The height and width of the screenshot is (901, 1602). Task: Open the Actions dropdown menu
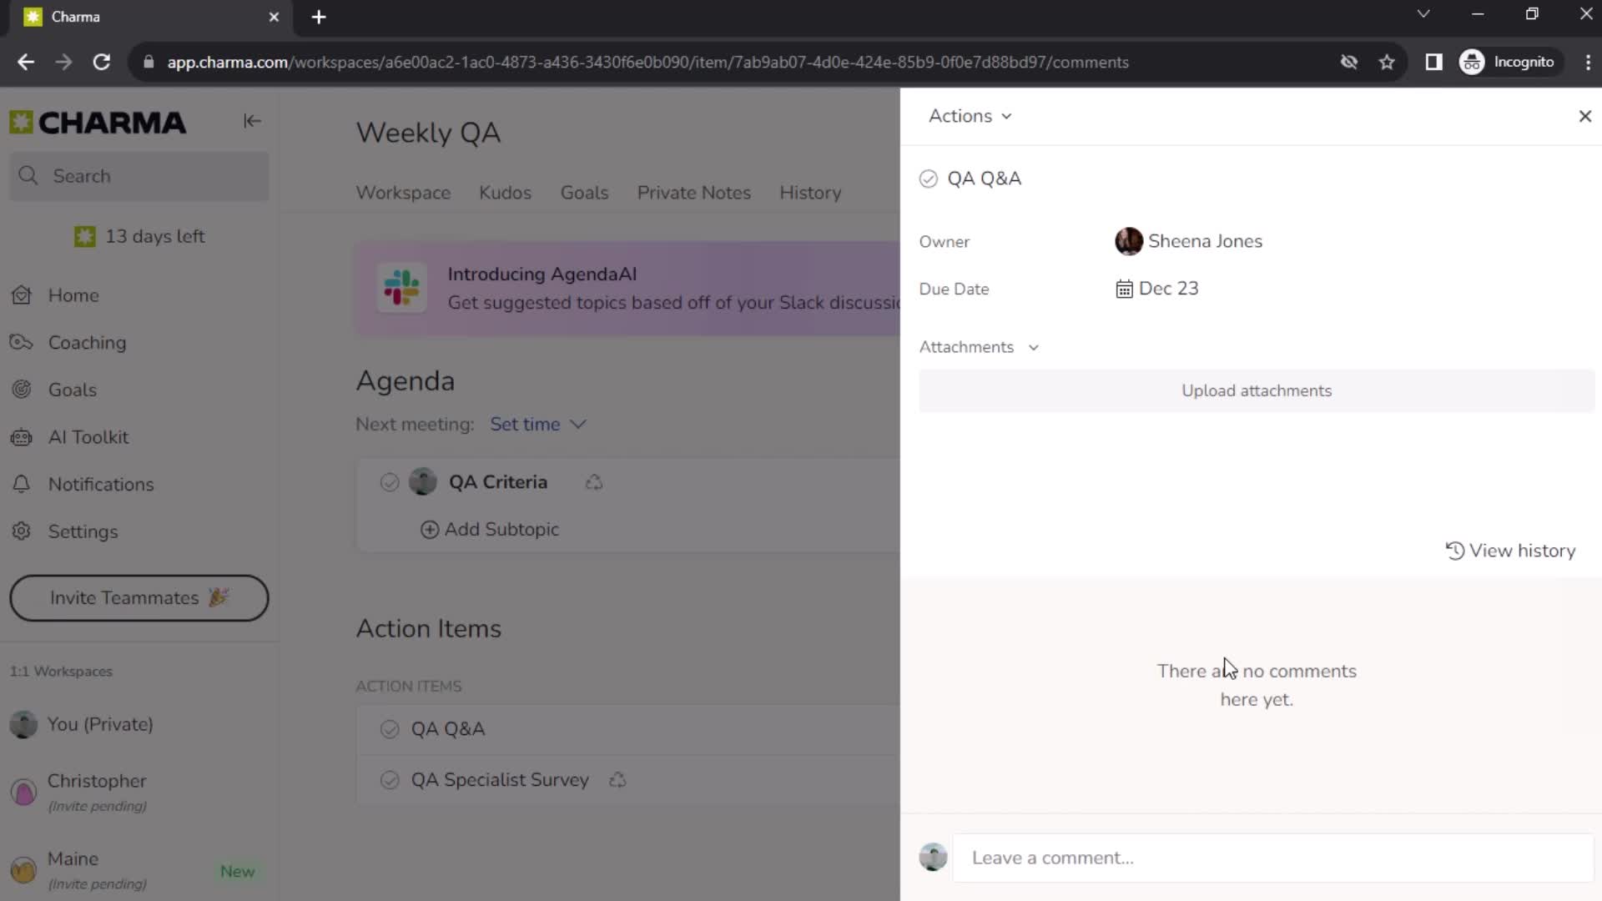(968, 114)
